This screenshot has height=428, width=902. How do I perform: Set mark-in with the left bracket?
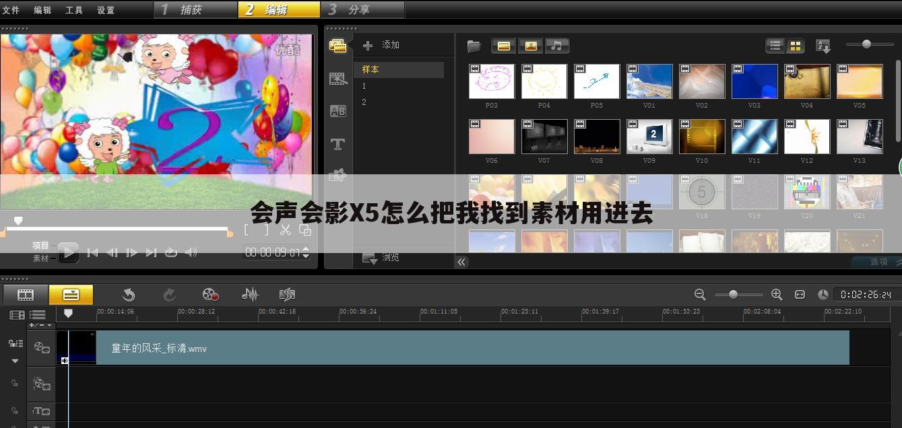point(247,230)
